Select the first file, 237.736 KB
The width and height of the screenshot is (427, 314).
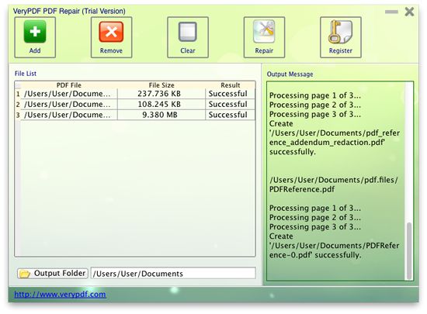[135, 94]
